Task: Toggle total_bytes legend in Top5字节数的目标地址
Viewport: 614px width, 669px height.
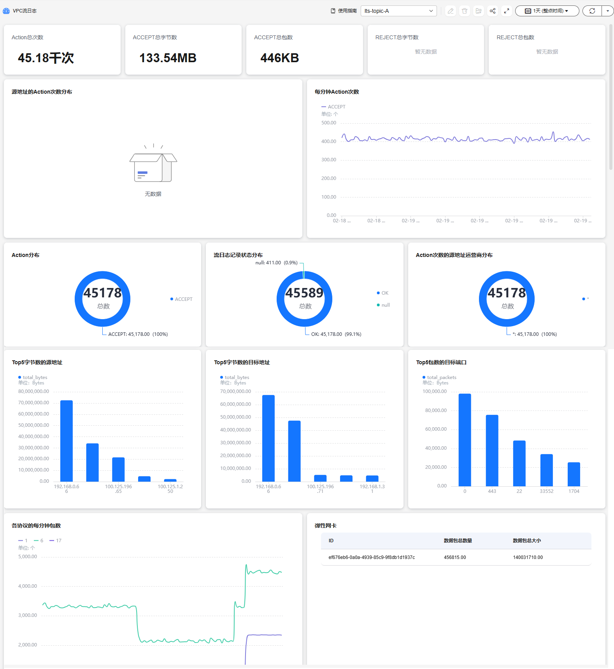Action: tap(235, 377)
